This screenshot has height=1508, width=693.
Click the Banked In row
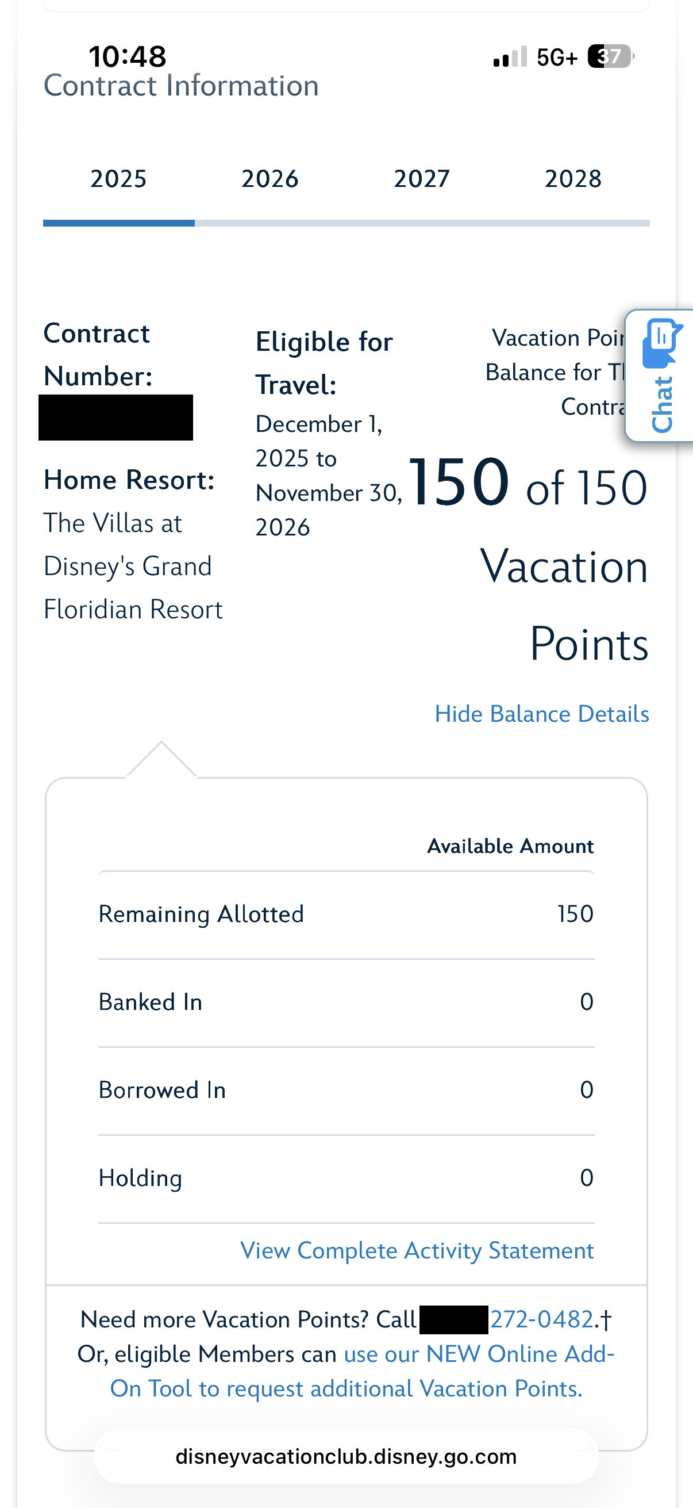346,1002
